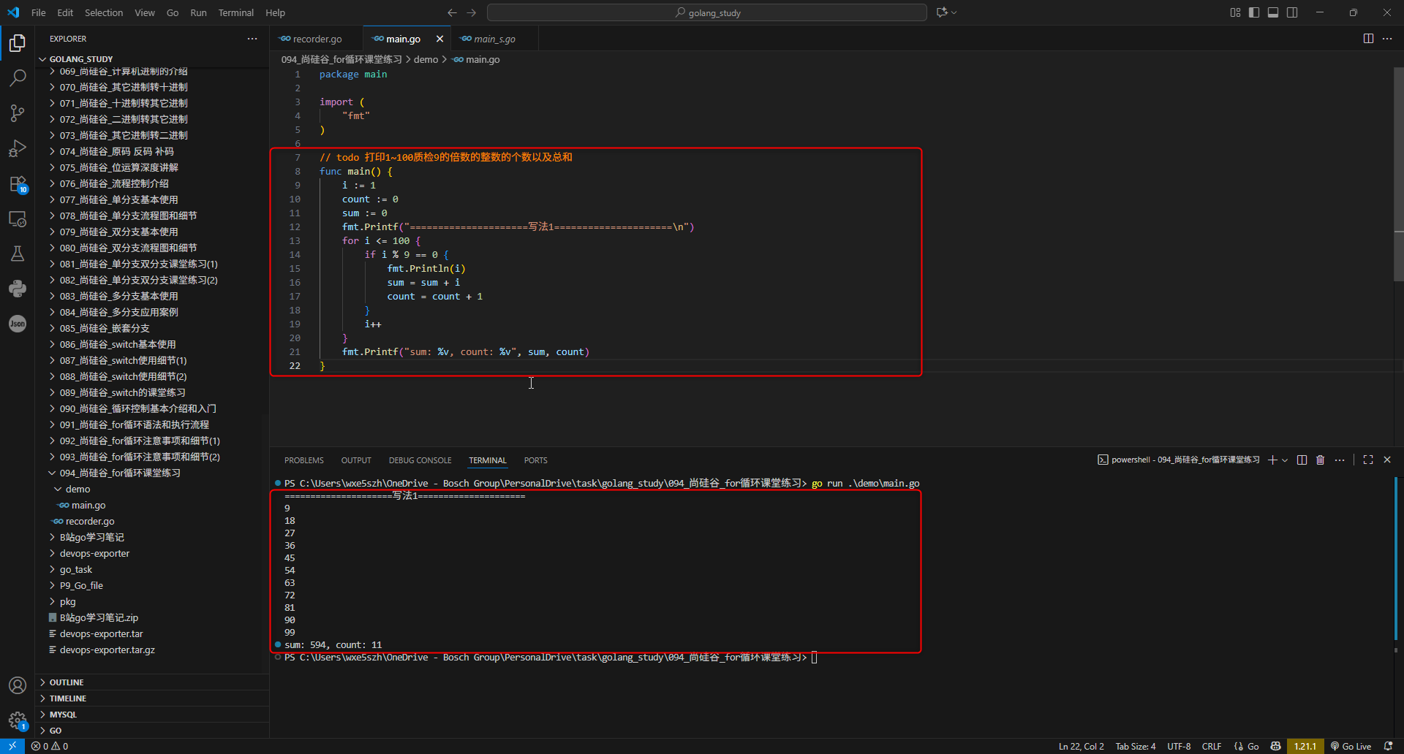Viewport: 1404px width, 754px height.
Task: Click the Go Back arrow in title bar
Action: [x=452, y=12]
